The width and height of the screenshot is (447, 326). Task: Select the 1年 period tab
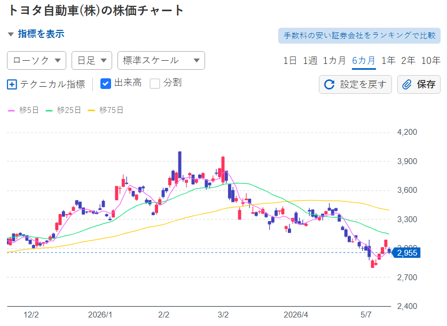coord(389,60)
